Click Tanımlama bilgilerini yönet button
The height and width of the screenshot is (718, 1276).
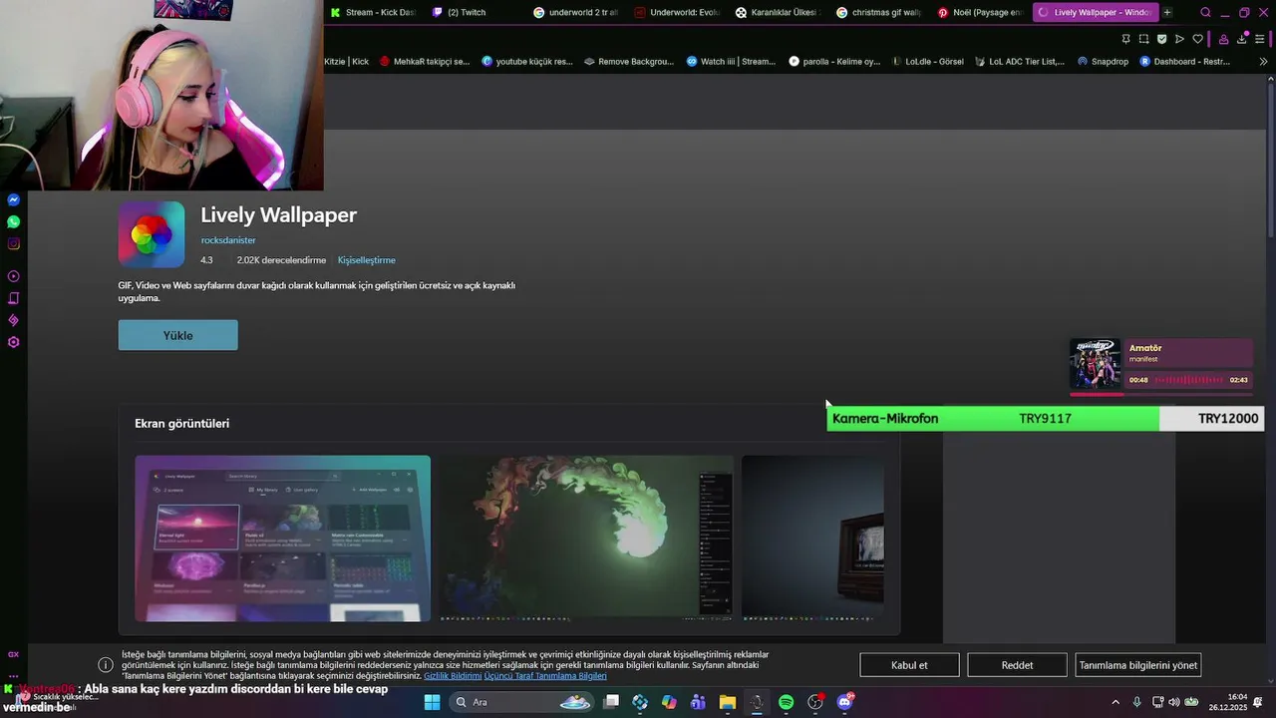tap(1137, 665)
